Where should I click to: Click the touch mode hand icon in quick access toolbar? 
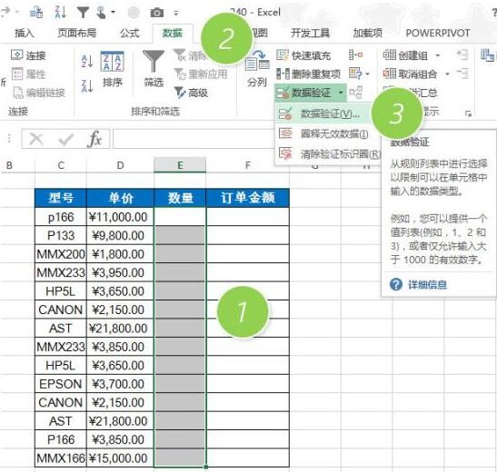coord(101,13)
